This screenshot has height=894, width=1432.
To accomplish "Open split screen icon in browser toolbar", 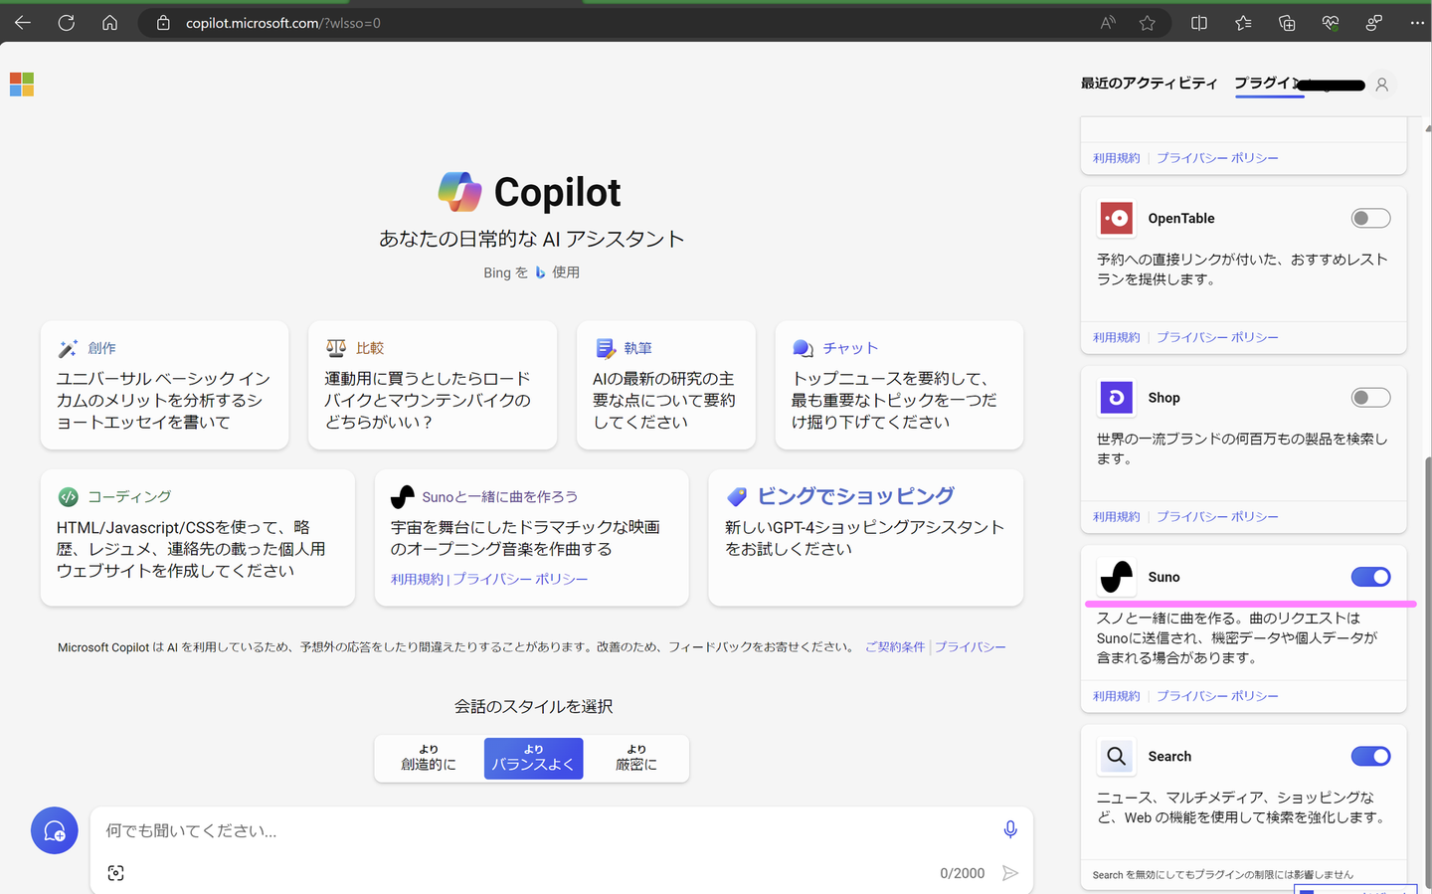I will pos(1199,23).
